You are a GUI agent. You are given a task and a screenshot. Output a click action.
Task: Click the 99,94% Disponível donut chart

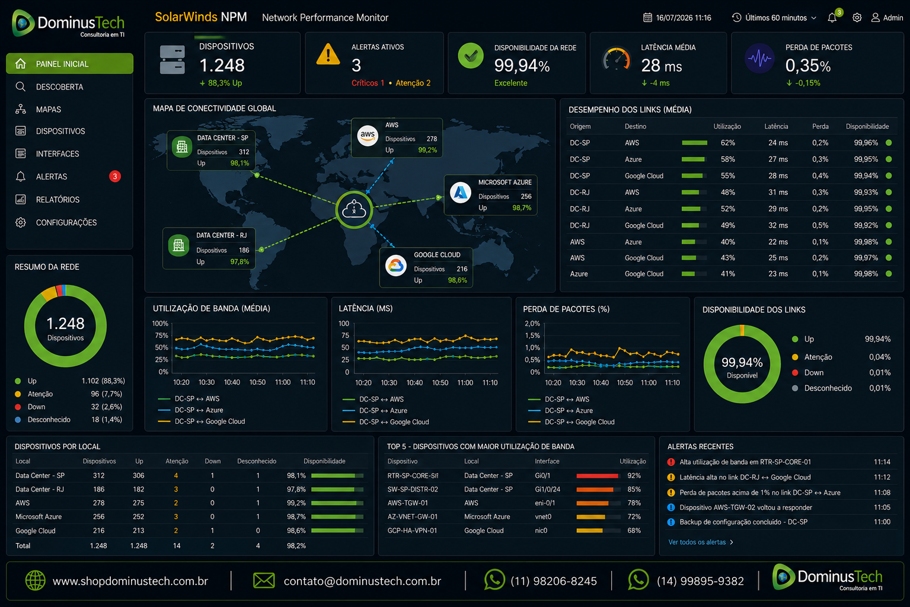[x=742, y=364]
